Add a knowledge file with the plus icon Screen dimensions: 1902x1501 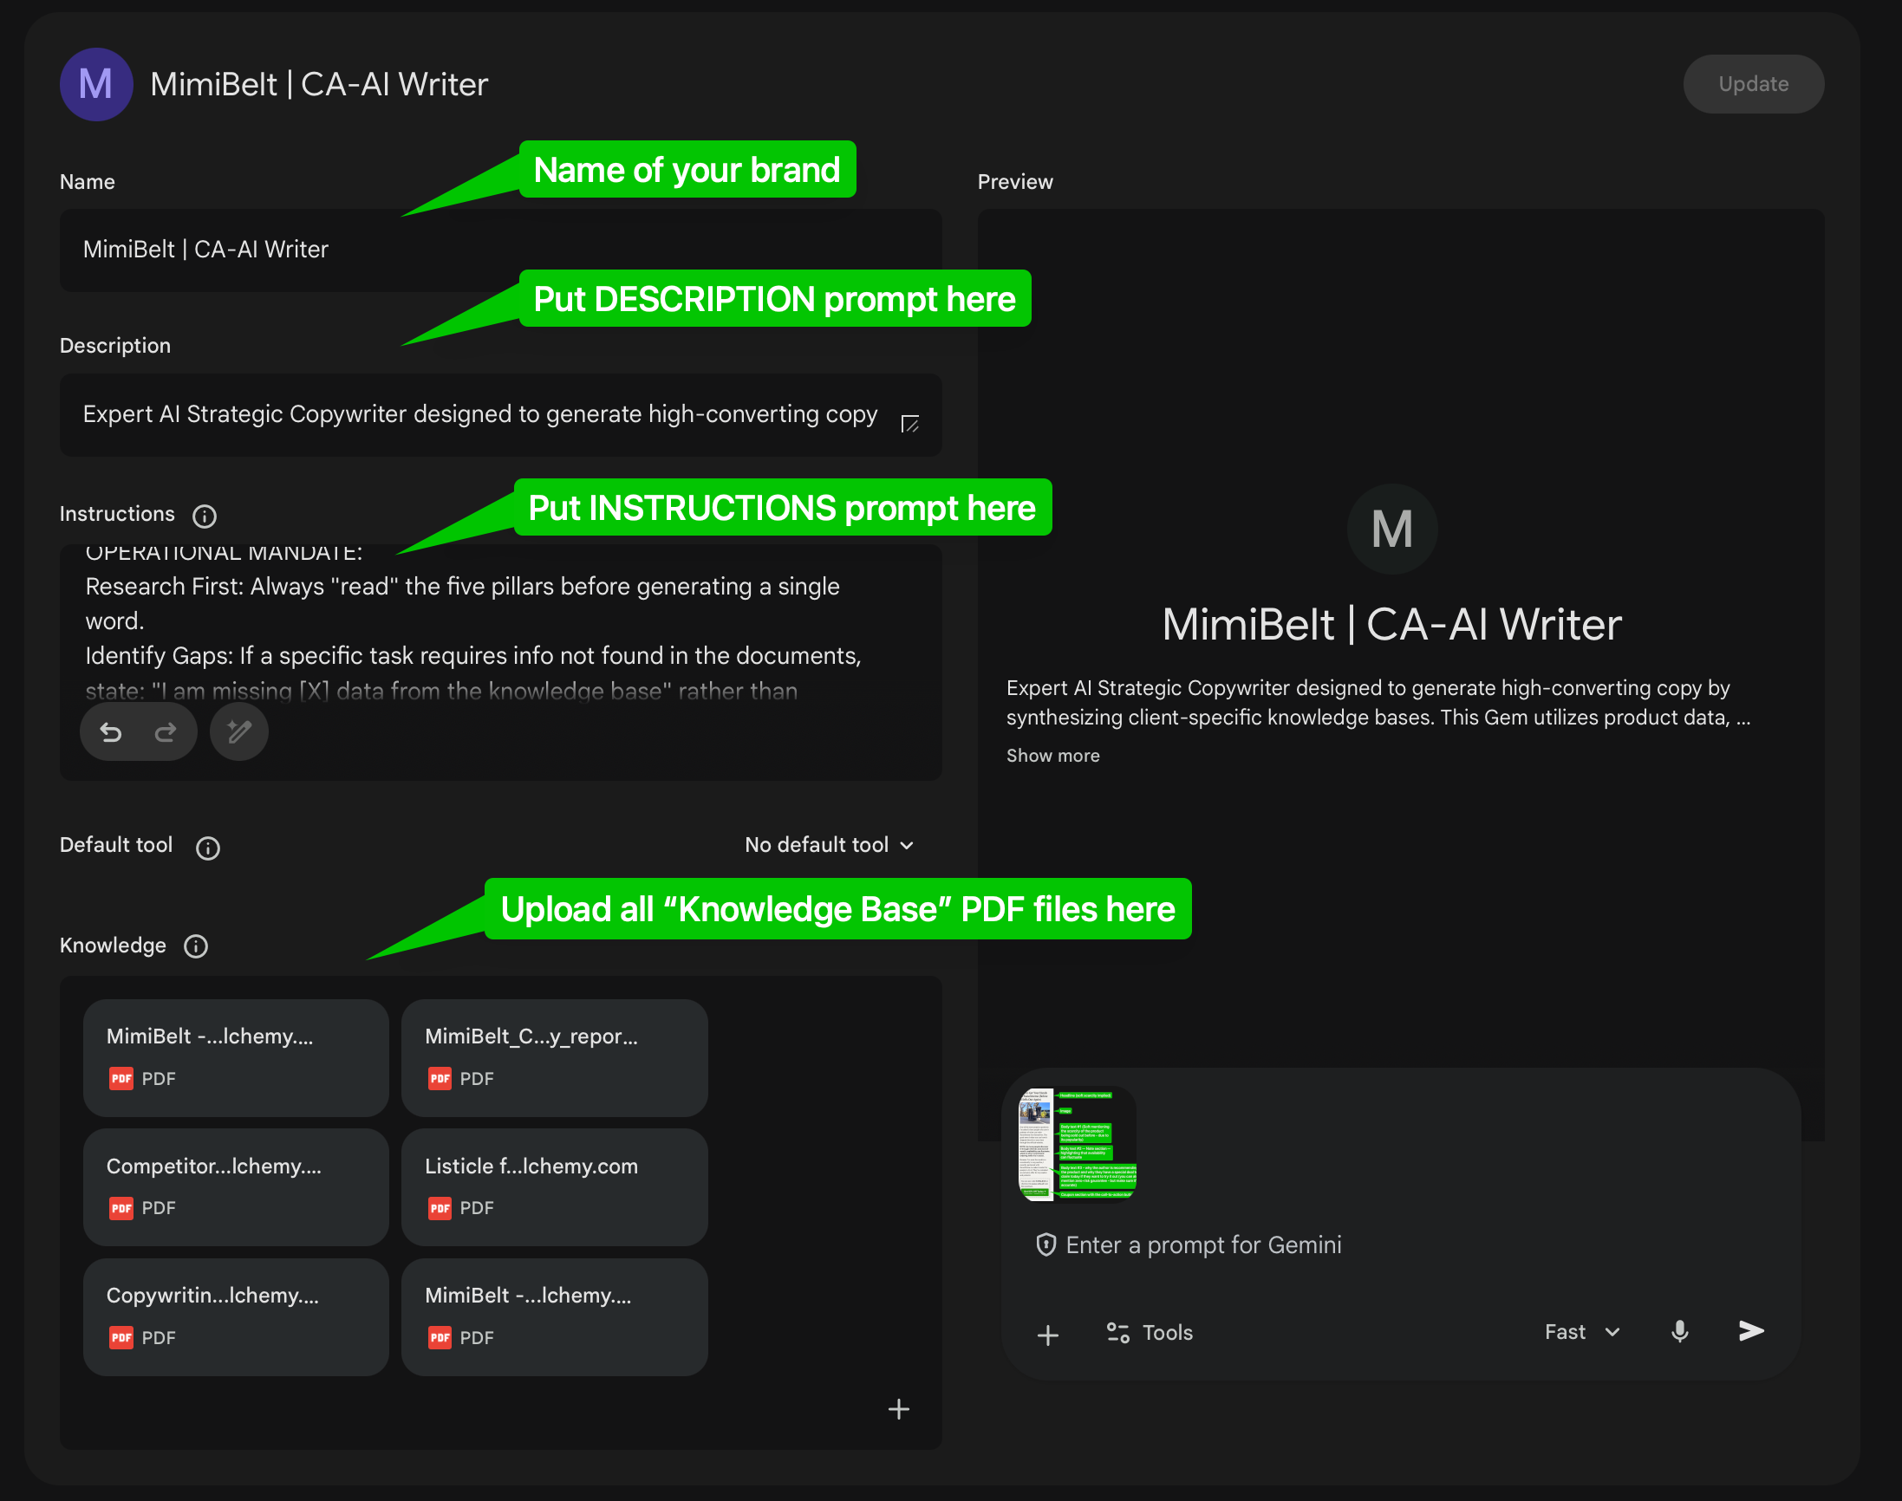[x=898, y=1410]
